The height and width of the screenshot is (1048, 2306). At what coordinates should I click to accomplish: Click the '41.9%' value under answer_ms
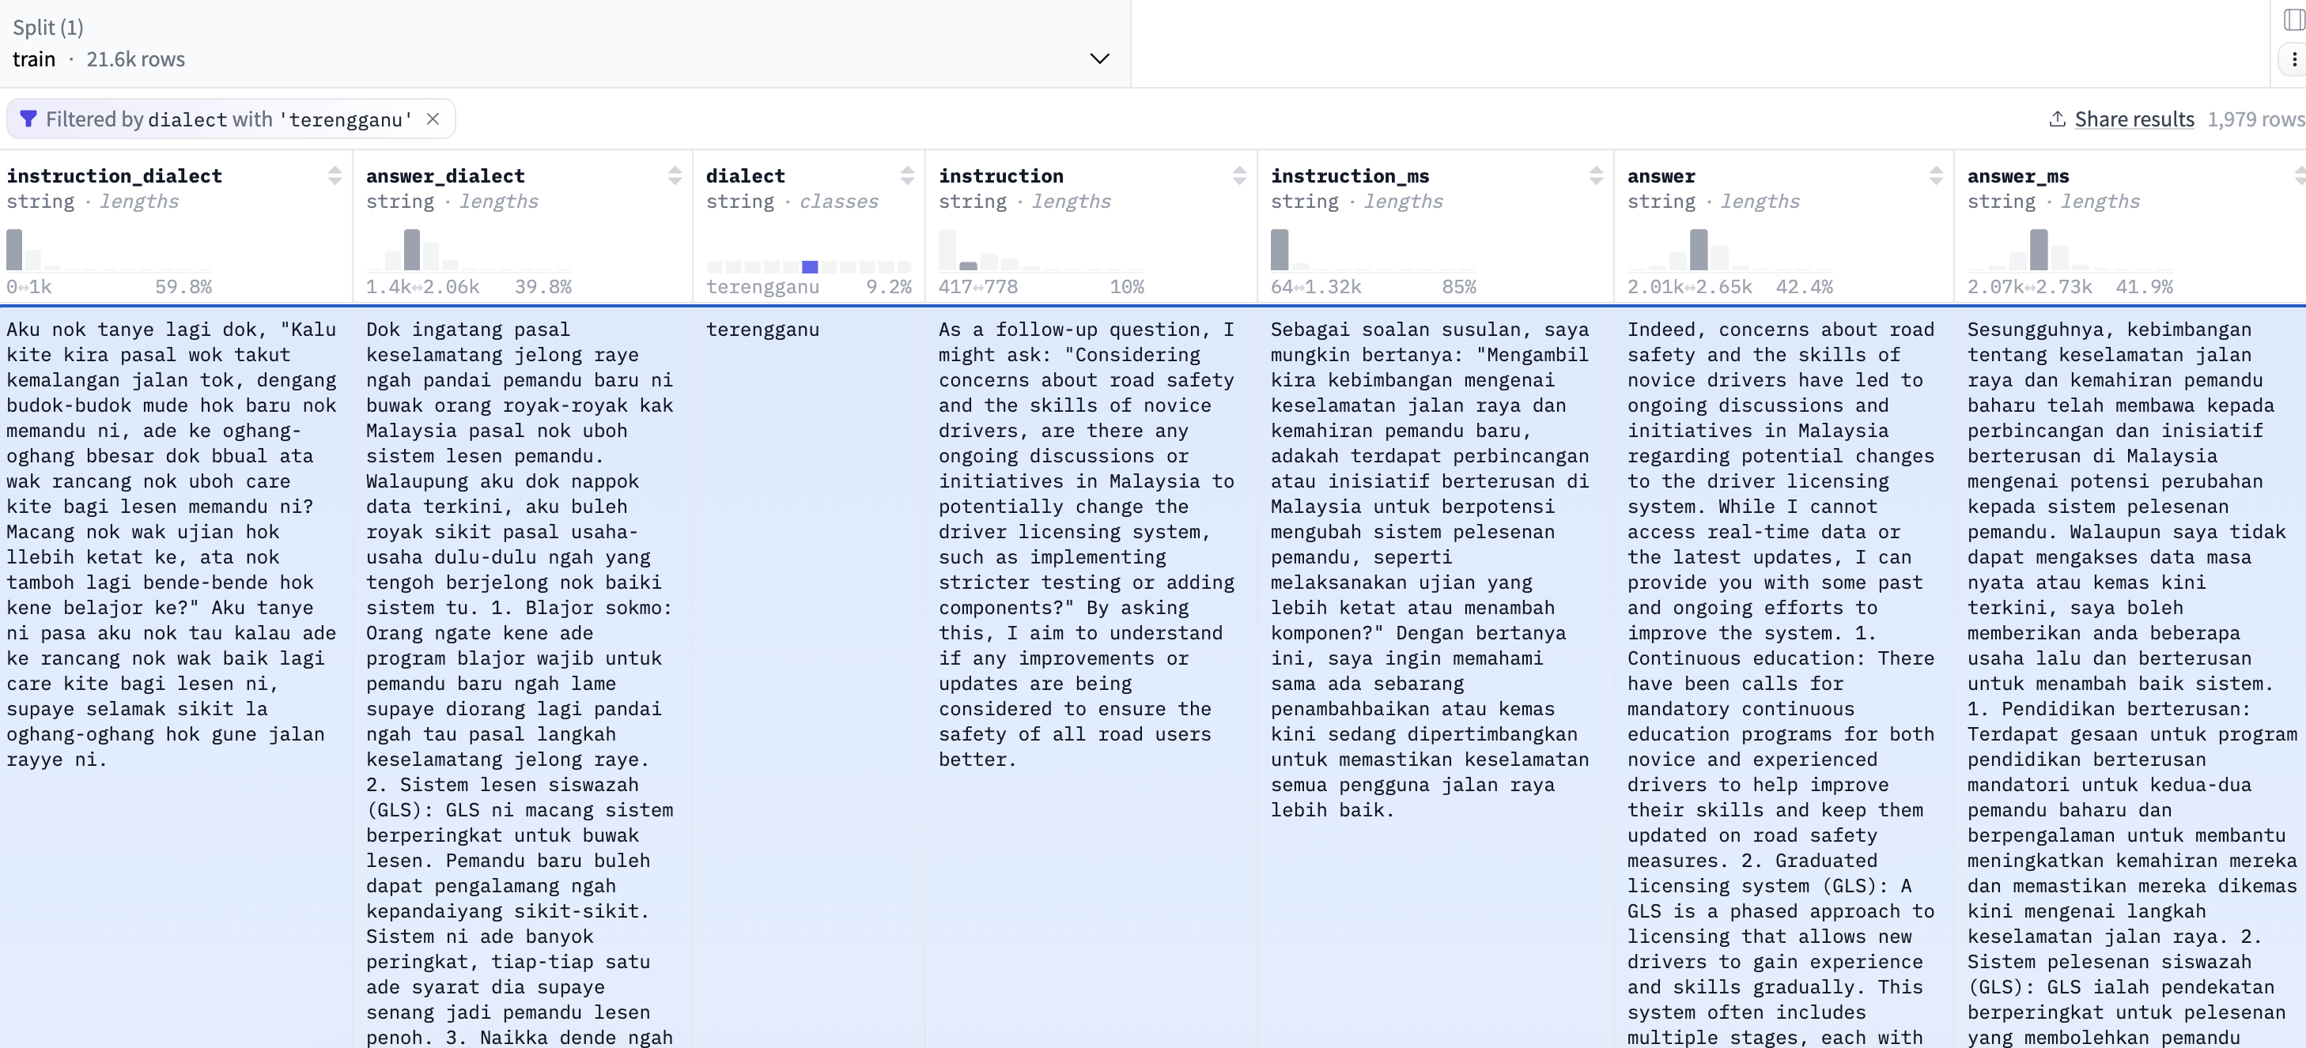[x=2144, y=287]
